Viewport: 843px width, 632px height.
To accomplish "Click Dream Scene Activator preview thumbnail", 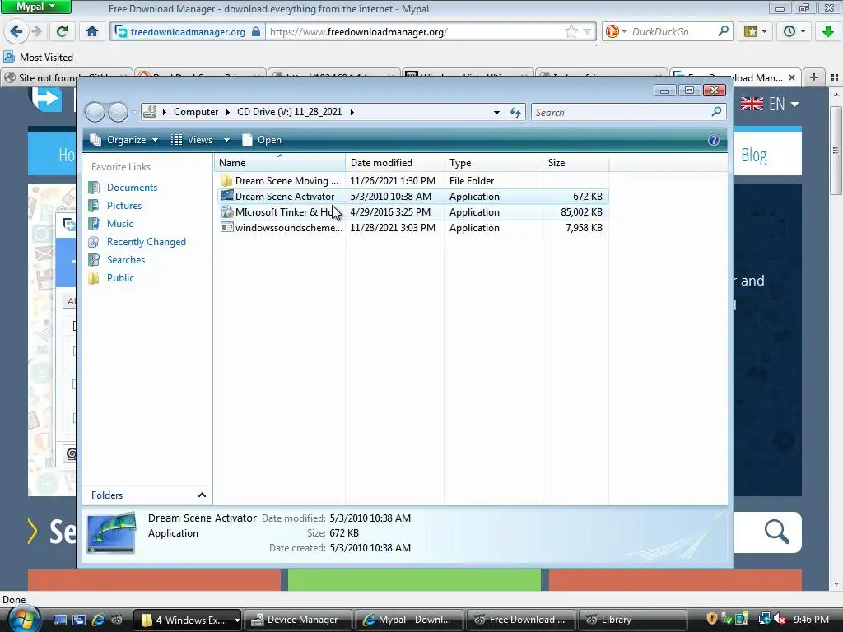I will (x=111, y=532).
